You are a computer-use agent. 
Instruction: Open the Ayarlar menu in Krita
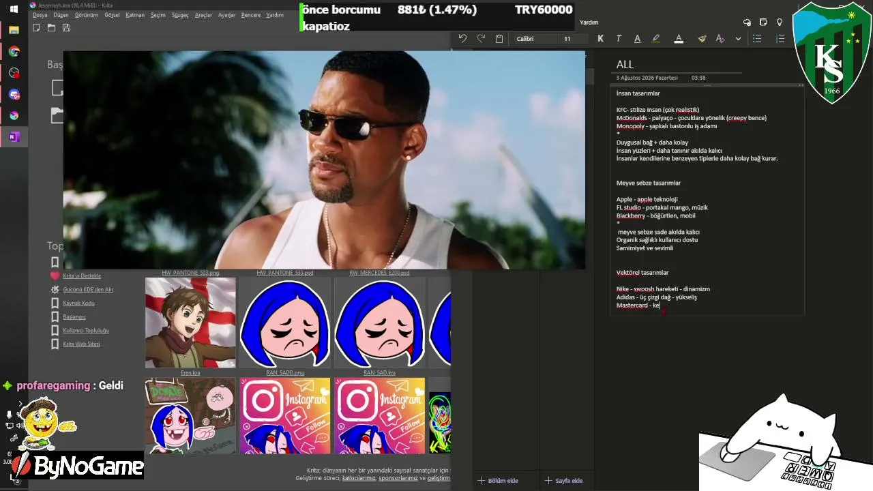[x=226, y=15]
